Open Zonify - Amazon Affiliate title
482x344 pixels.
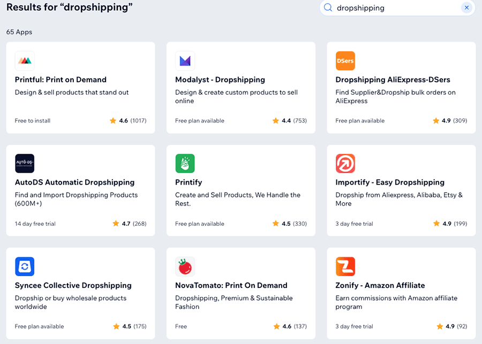pos(380,285)
